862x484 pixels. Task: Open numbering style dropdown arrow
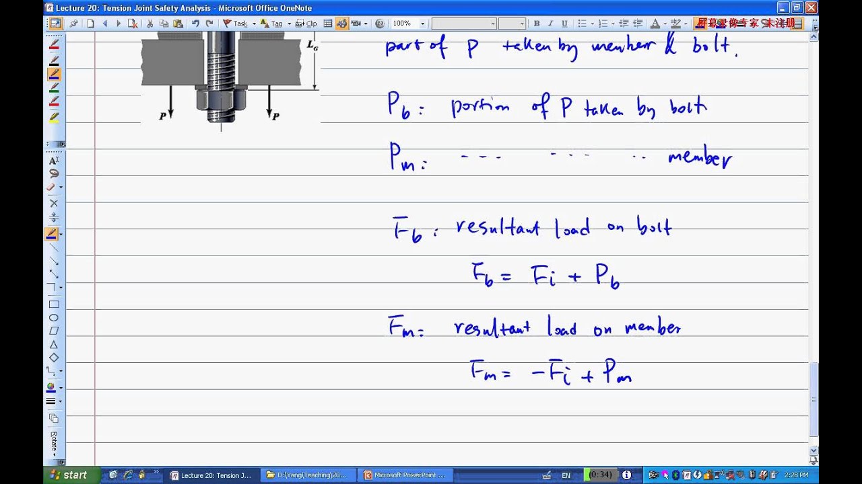[x=613, y=24]
